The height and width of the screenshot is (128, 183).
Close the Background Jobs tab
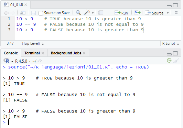click(84, 53)
